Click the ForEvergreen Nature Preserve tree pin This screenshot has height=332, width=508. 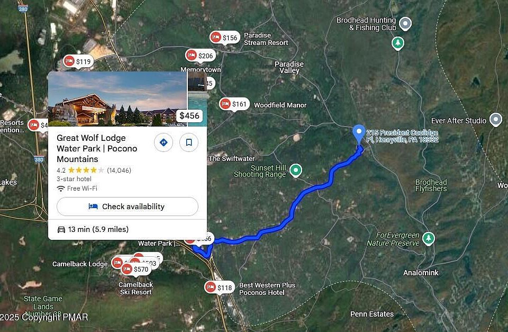pyautogui.click(x=428, y=239)
